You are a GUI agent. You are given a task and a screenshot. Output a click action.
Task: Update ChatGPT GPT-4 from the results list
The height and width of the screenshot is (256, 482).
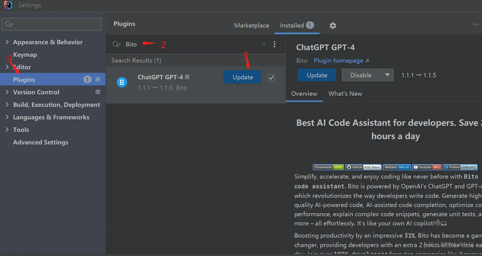coord(243,77)
